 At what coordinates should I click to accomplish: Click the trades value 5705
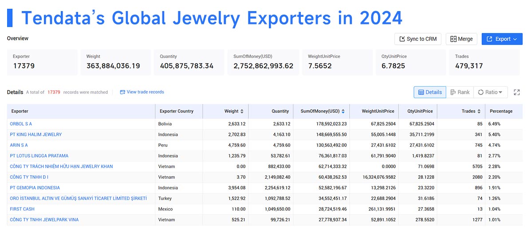pos(477,166)
